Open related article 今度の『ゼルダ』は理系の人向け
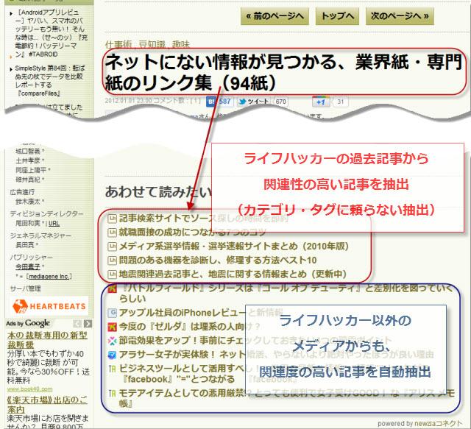This screenshot has width=471, height=429. (x=189, y=327)
